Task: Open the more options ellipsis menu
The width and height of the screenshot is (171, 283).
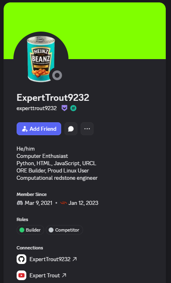Action: (x=87, y=129)
